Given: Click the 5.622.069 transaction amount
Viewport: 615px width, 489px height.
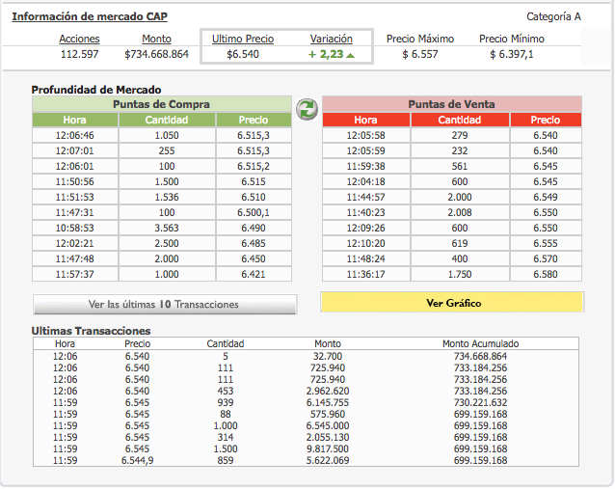Looking at the screenshot, I should (328, 460).
